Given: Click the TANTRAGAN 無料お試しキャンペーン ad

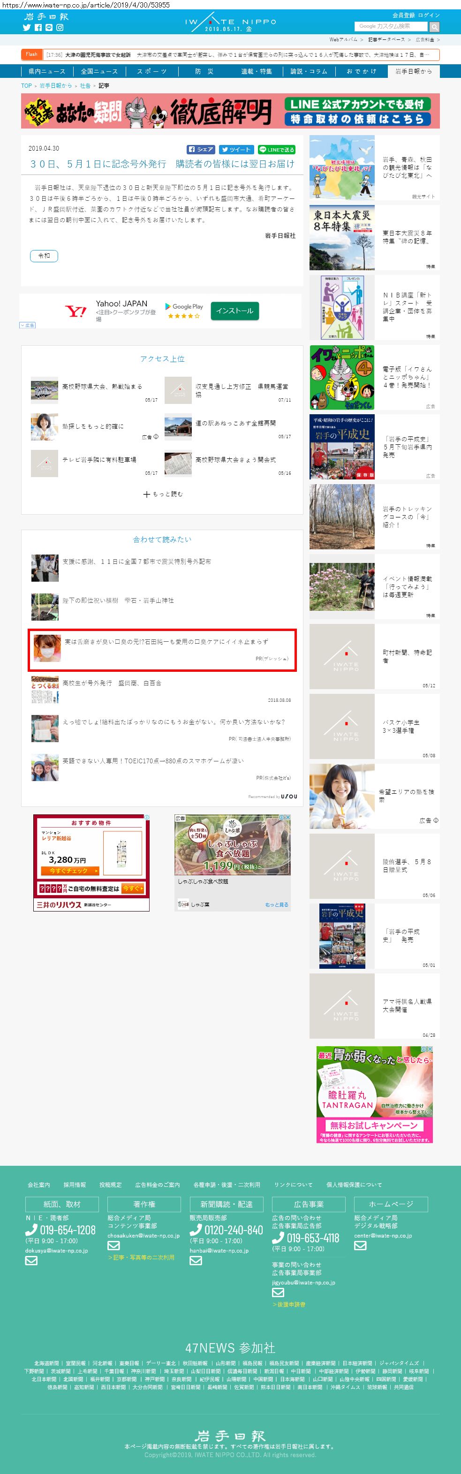Looking at the screenshot, I should [375, 1094].
